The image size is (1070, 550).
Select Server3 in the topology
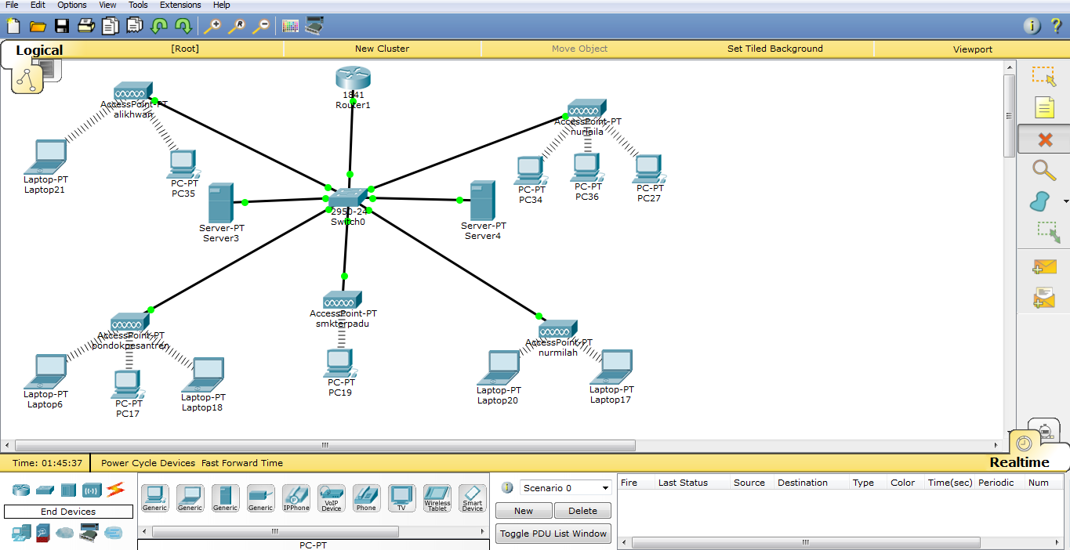[221, 203]
